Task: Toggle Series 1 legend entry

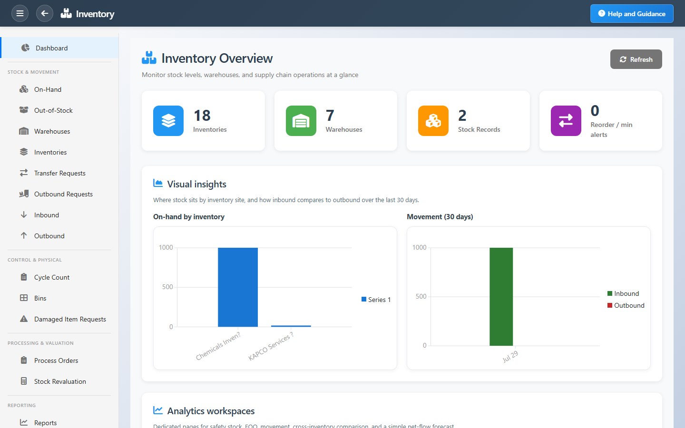Action: pos(376,300)
